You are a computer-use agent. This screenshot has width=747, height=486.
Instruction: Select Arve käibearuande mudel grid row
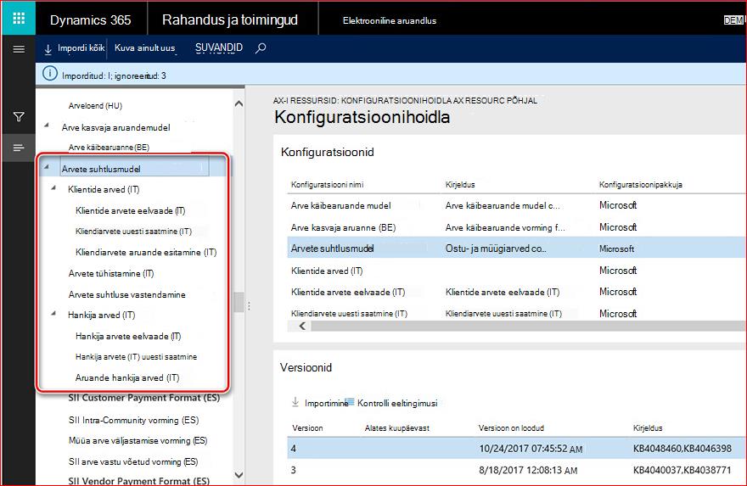coord(516,205)
